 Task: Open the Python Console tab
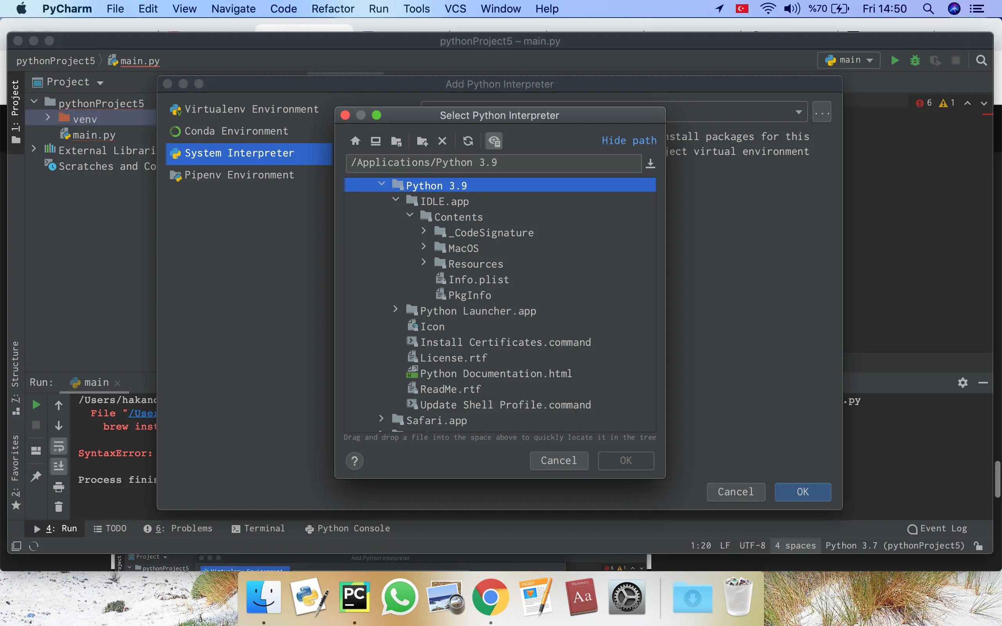tap(348, 529)
